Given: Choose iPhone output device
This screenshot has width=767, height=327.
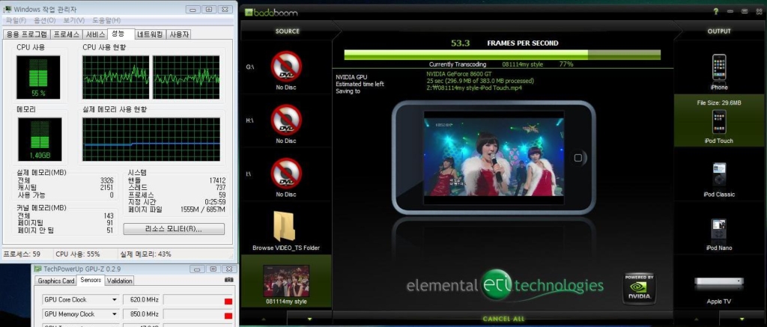Looking at the screenshot, I should click(719, 67).
